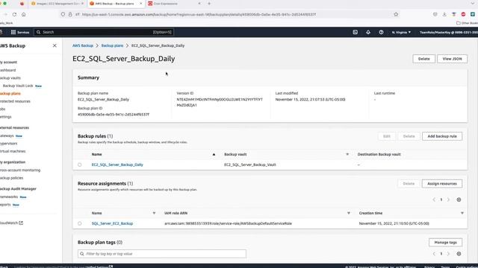Image resolution: width=478 pixels, height=268 pixels.
Task: Click the Backup plan ID value
Action: [114, 115]
